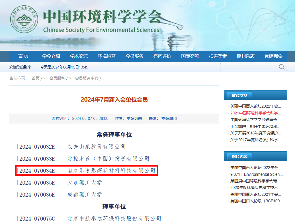Open the 中国环境科学学会理事长 article link
295x224 pixels.
255,120
